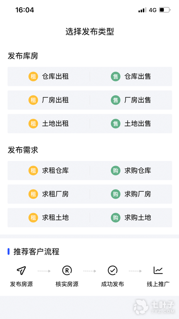Select 厂房出租 publish option
179x319 pixels.
[x=55, y=100]
